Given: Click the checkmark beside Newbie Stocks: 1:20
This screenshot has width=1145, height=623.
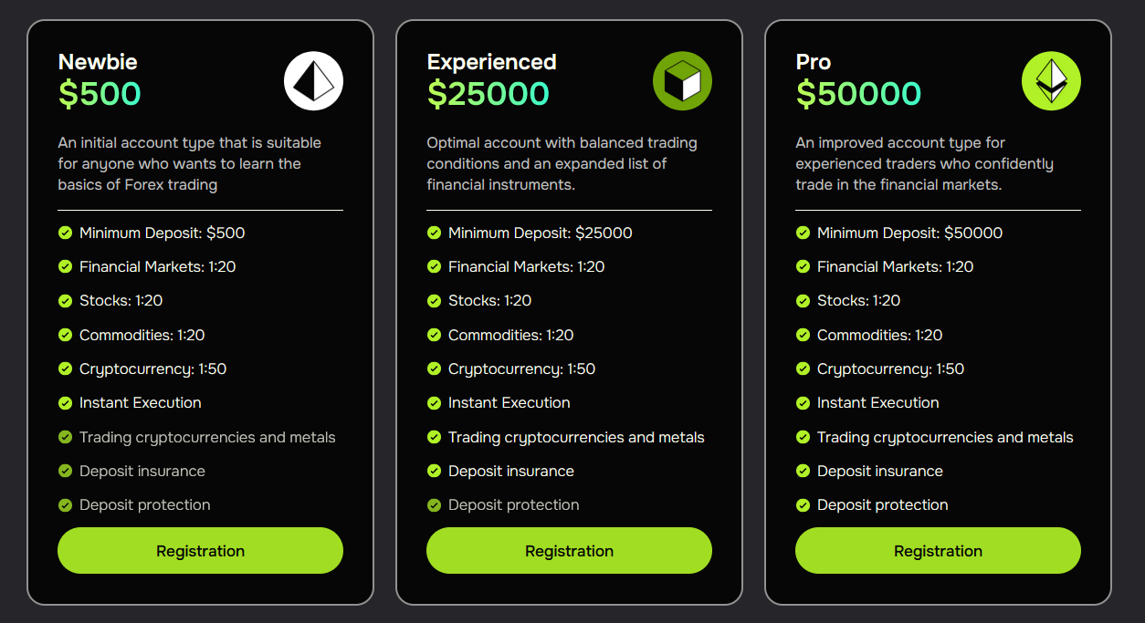Looking at the screenshot, I should click(65, 301).
